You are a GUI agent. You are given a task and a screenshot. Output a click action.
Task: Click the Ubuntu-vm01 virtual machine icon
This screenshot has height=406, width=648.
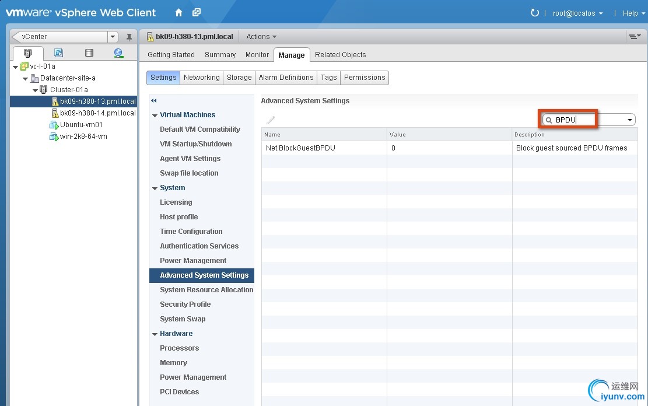54,125
